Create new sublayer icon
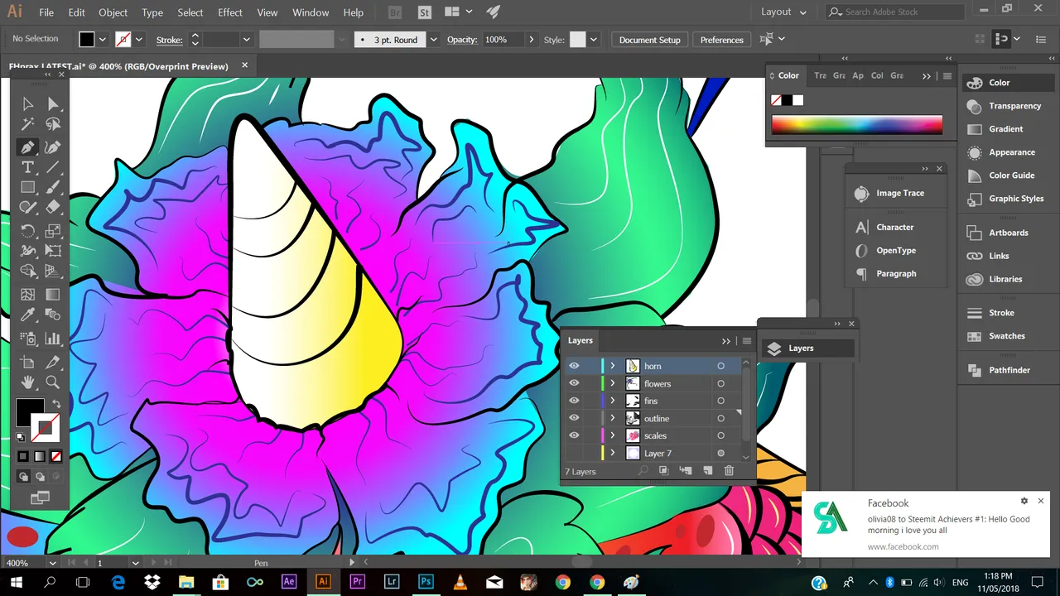The width and height of the screenshot is (1060, 596). click(x=686, y=471)
